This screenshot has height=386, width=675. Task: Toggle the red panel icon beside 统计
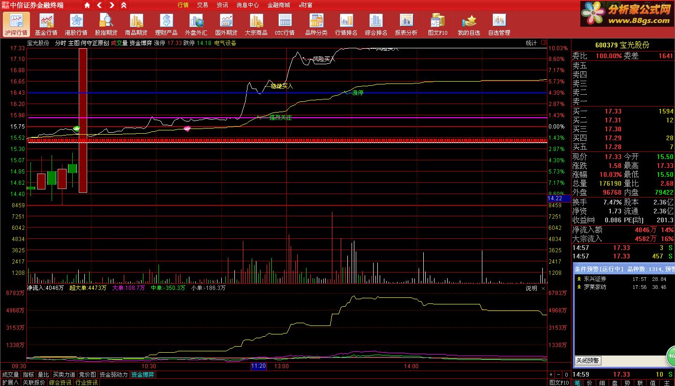(x=544, y=43)
